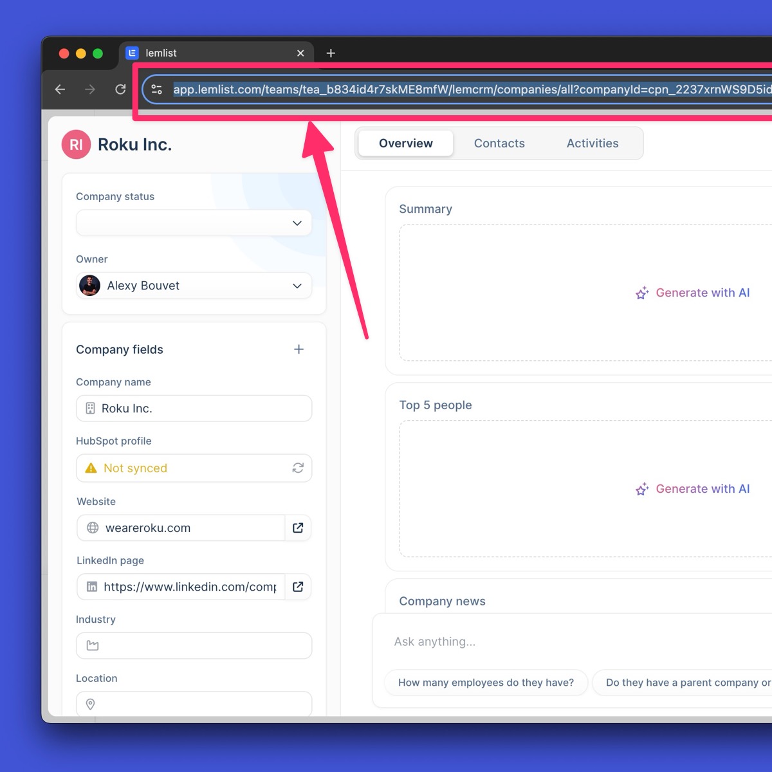Screen dimensions: 772x772
Task: Open weareroku.com using the external link icon
Action: click(297, 528)
